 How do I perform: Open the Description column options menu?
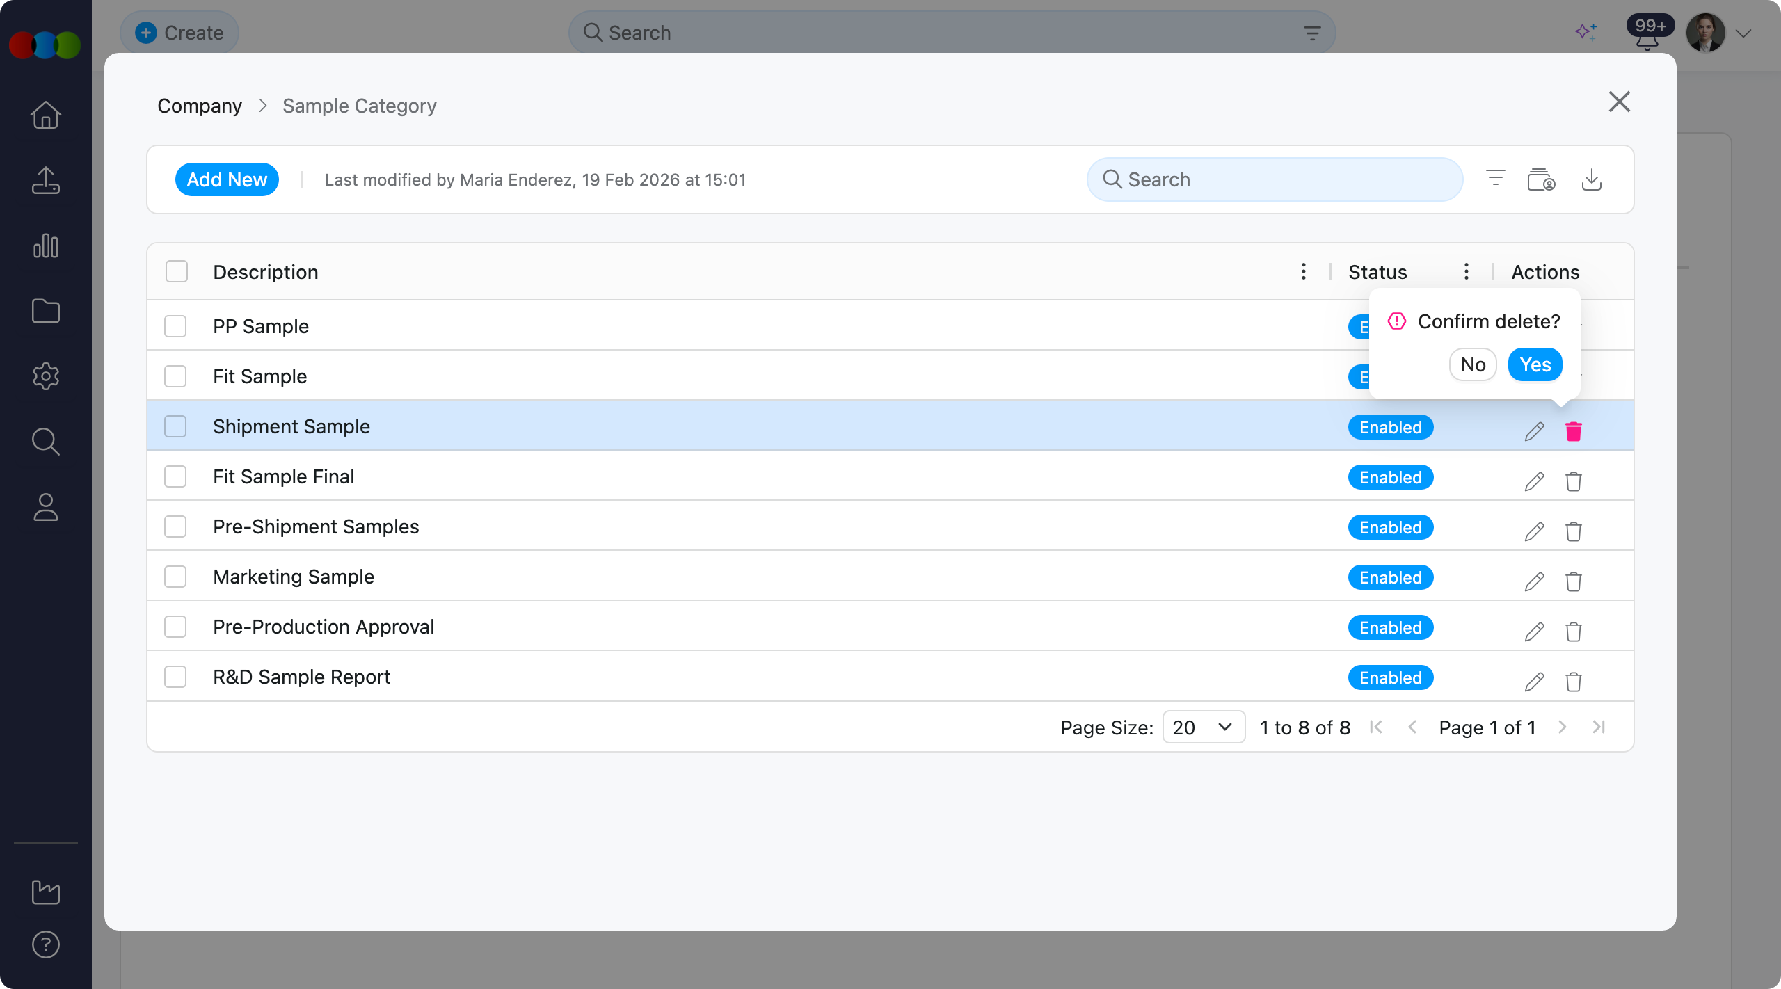coord(1302,271)
